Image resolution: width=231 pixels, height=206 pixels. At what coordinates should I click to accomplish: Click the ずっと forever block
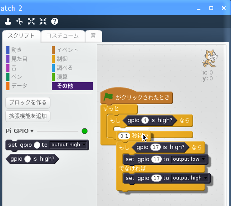tap(111, 109)
